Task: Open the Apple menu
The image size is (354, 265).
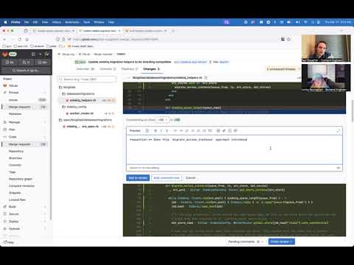Action: click(x=5, y=22)
